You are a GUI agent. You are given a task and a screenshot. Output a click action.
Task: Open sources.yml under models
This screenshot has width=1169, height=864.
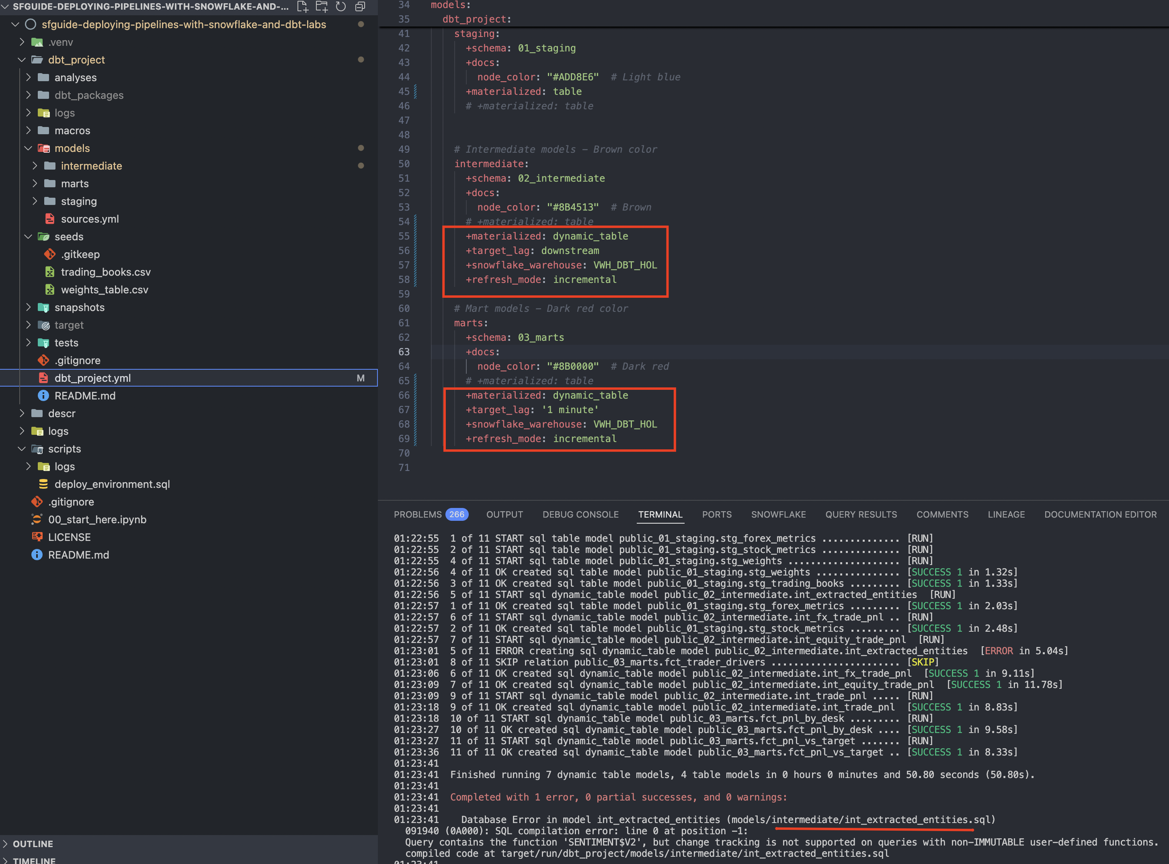pos(89,219)
